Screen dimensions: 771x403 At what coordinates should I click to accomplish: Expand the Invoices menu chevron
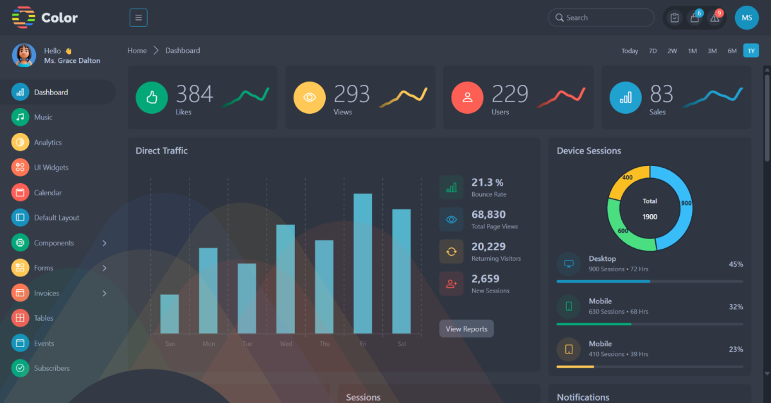(104, 293)
